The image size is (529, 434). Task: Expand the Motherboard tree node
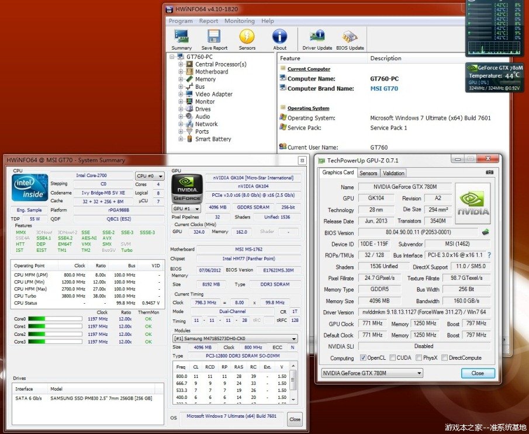pos(181,71)
